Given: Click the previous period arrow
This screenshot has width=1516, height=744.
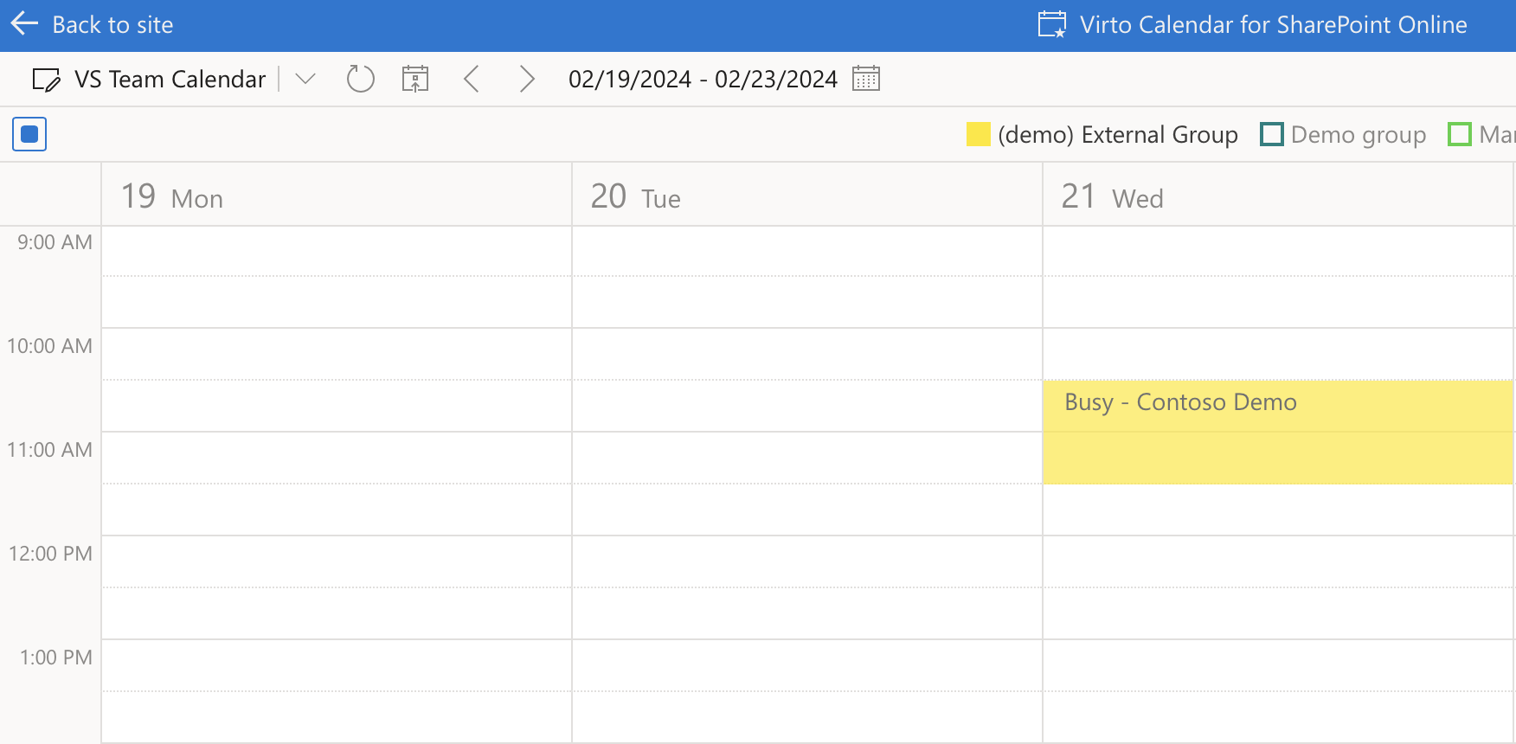Looking at the screenshot, I should 472,78.
